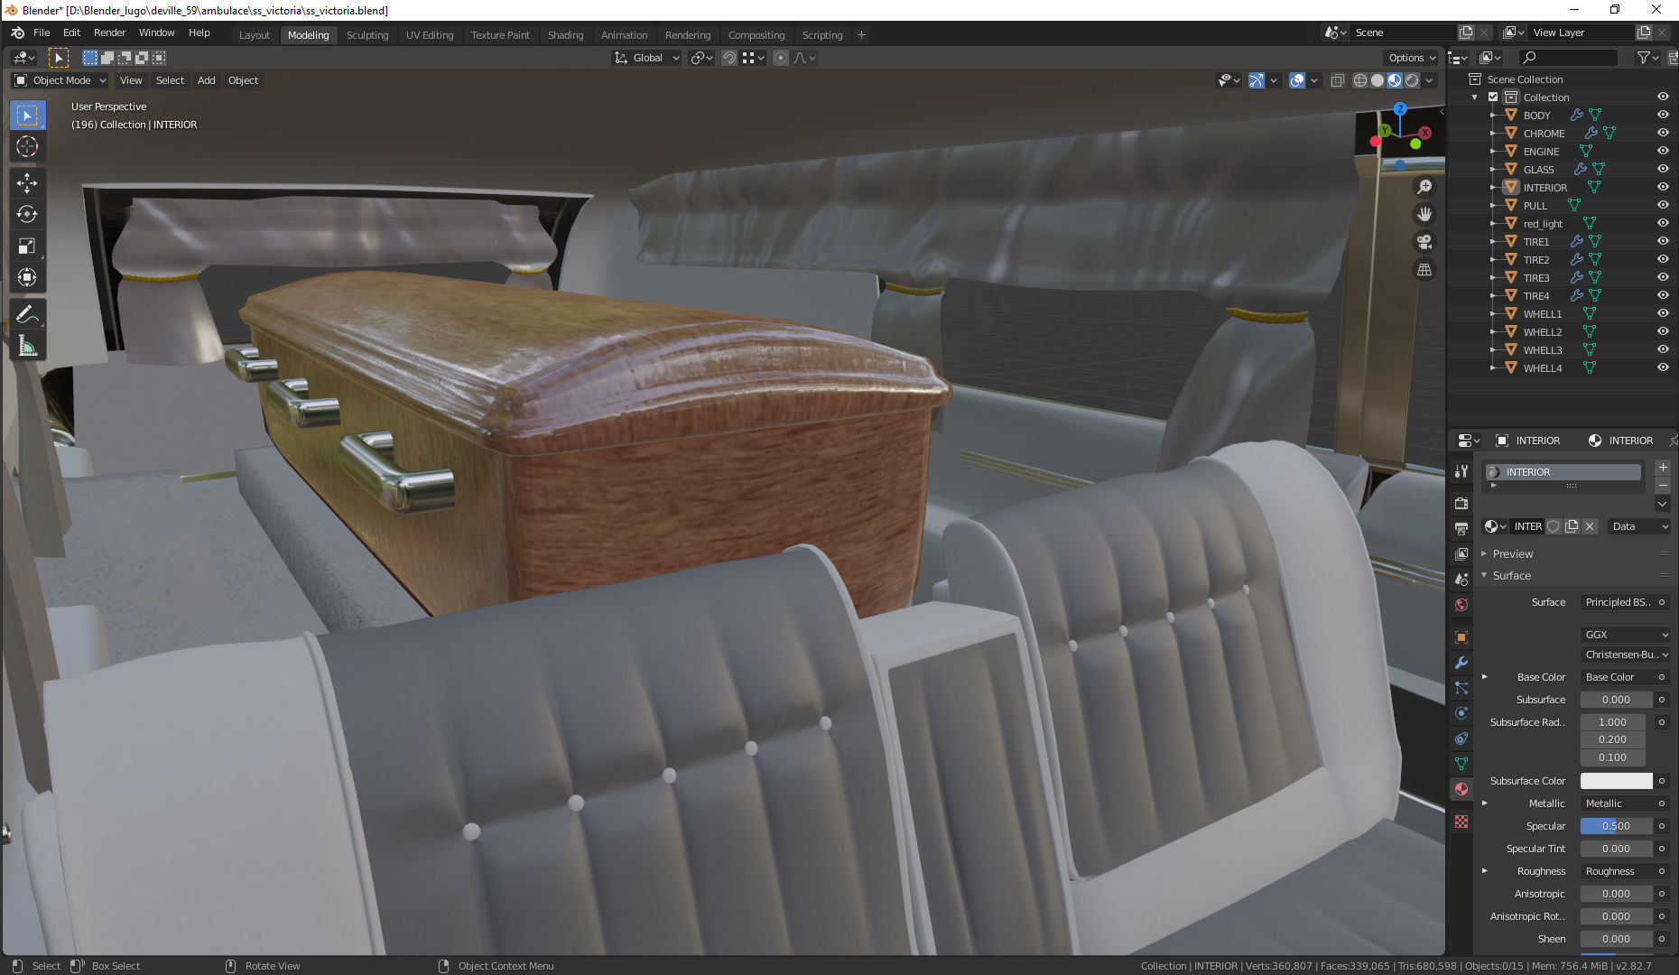Image resolution: width=1679 pixels, height=975 pixels.
Task: Open the outliner filter dropdown
Action: (x=1647, y=58)
